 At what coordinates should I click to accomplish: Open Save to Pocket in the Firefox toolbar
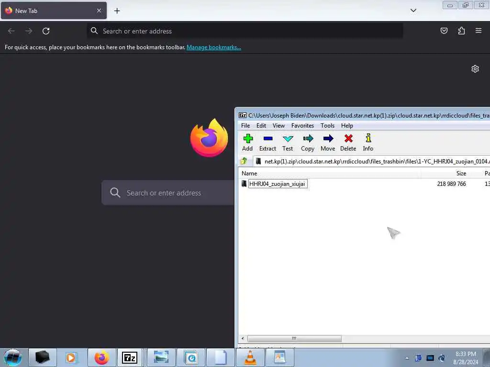pos(444,31)
